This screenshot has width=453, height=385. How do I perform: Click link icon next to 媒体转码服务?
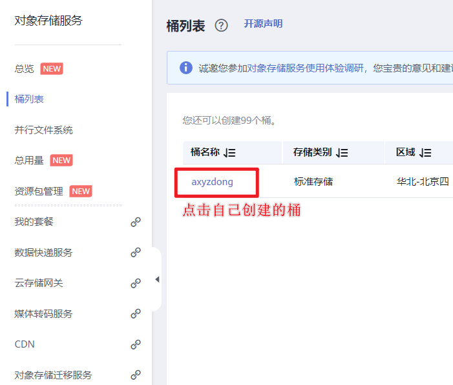click(x=136, y=313)
